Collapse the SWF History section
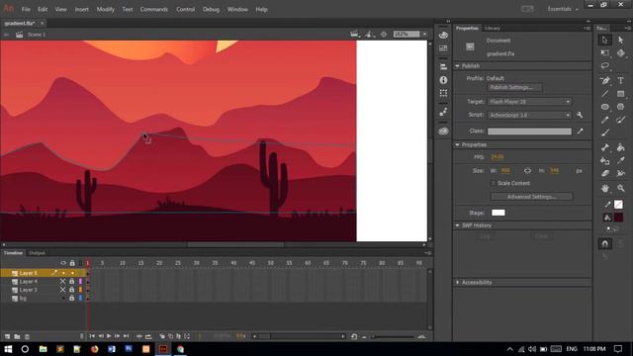 457,225
